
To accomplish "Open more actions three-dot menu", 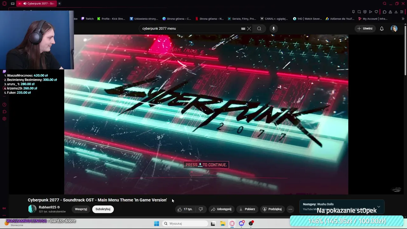I will (x=290, y=209).
